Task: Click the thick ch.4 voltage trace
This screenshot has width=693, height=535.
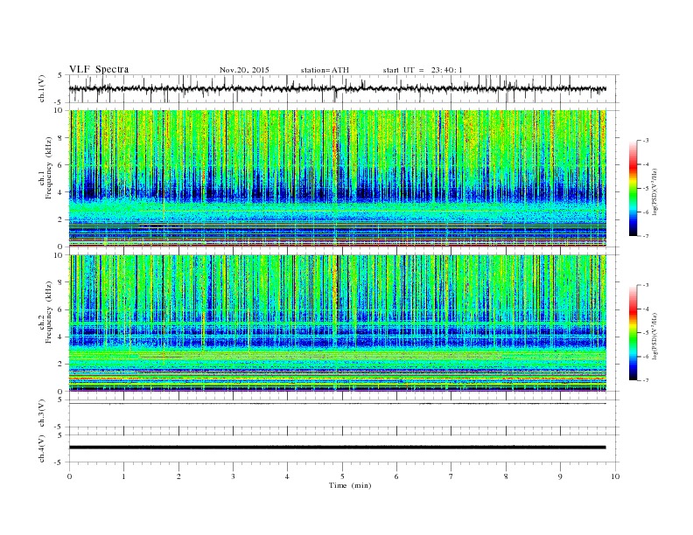Action: click(338, 448)
